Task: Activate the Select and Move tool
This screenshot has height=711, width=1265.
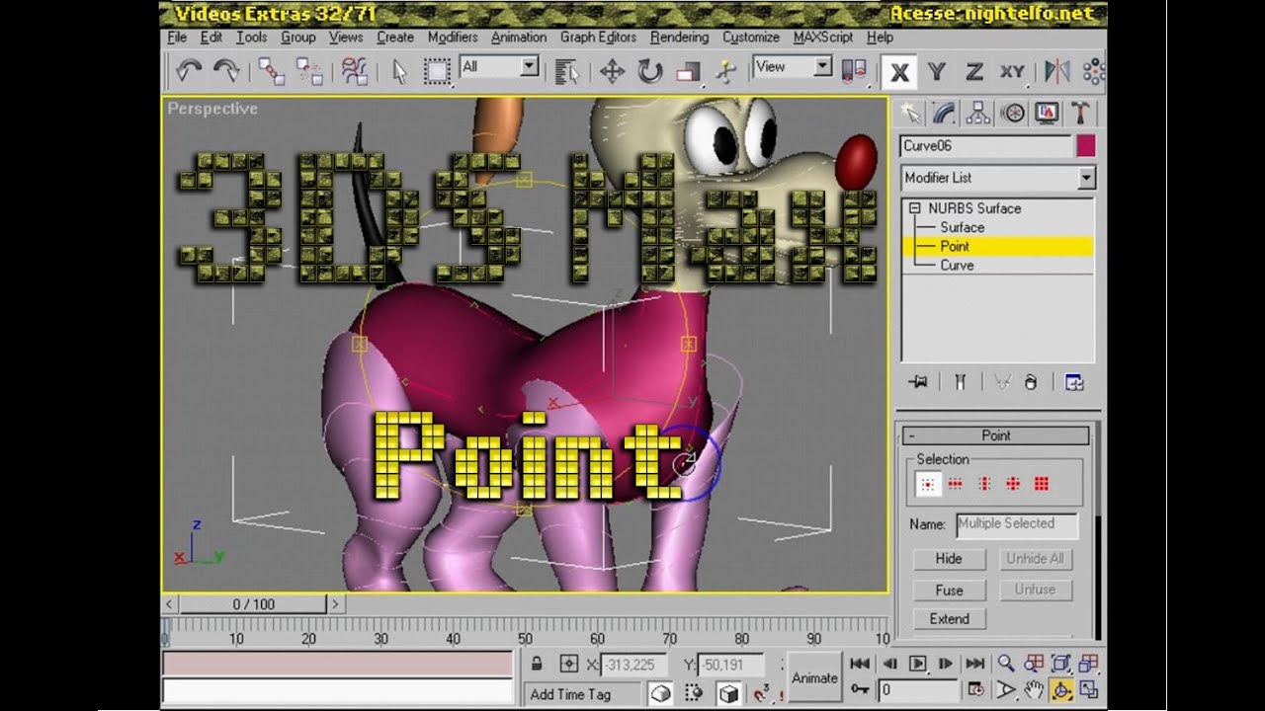Action: [x=612, y=70]
